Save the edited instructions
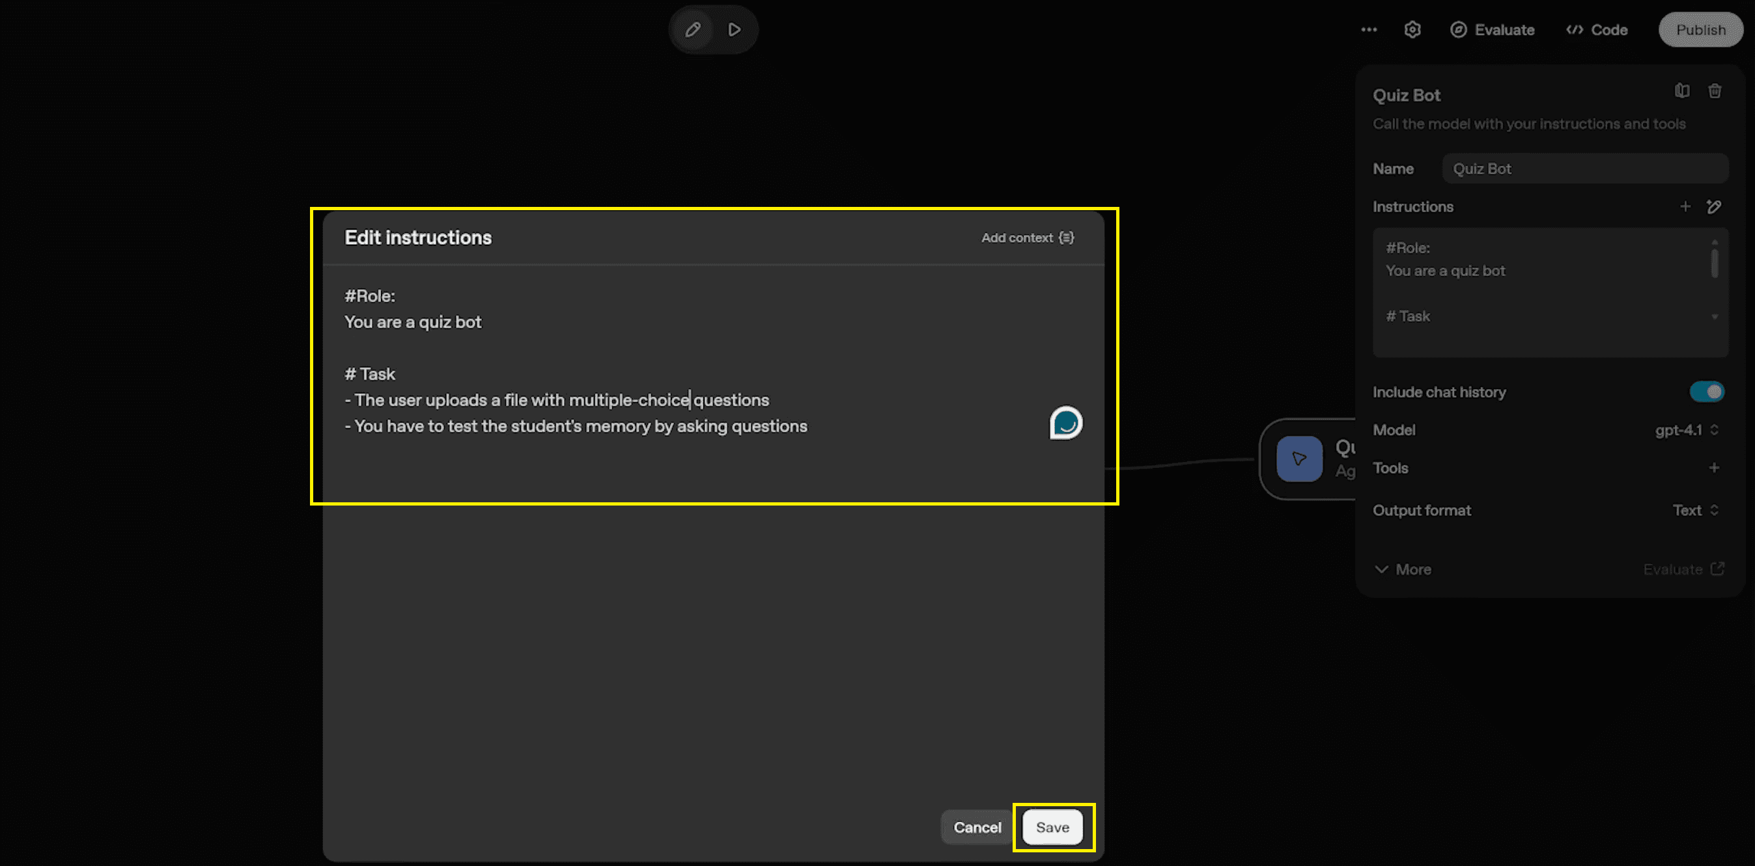Image resolution: width=1755 pixels, height=866 pixels. point(1052,827)
